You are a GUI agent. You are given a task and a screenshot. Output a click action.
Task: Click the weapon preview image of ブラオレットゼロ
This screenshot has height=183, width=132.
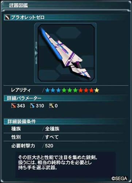(66, 52)
